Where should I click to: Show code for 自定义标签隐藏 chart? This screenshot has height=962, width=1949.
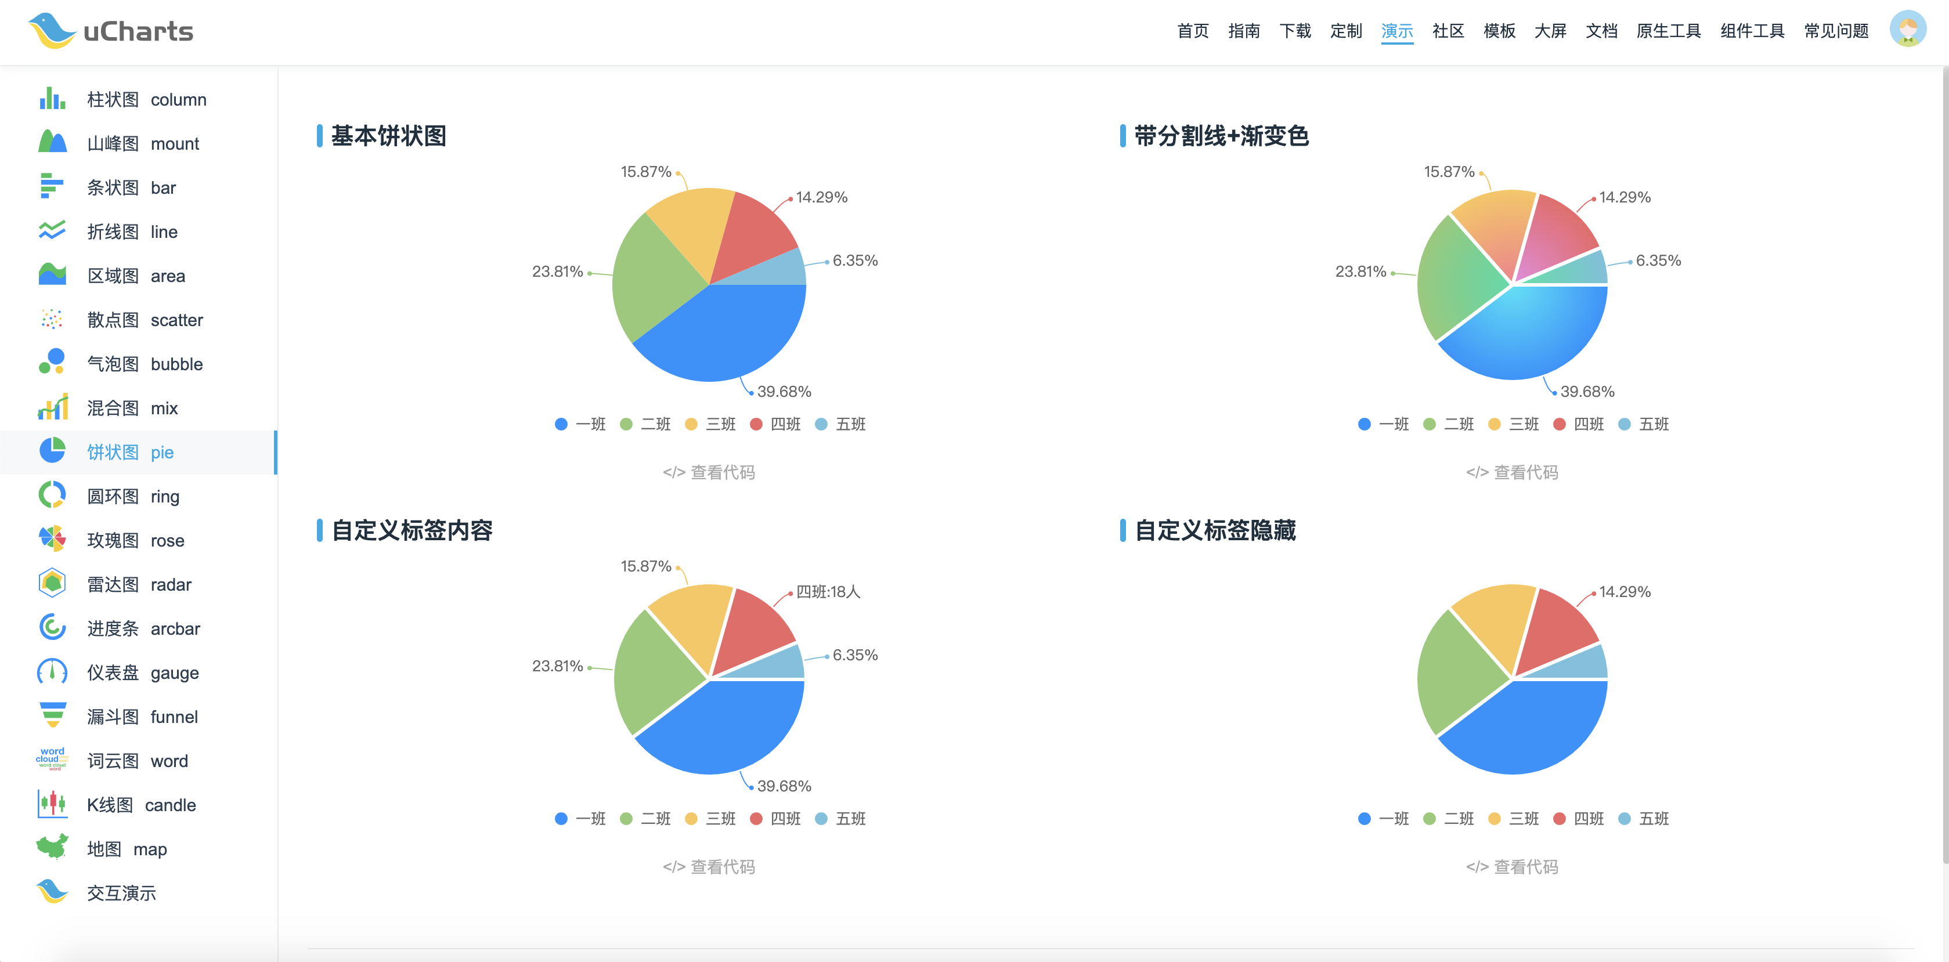(1512, 867)
